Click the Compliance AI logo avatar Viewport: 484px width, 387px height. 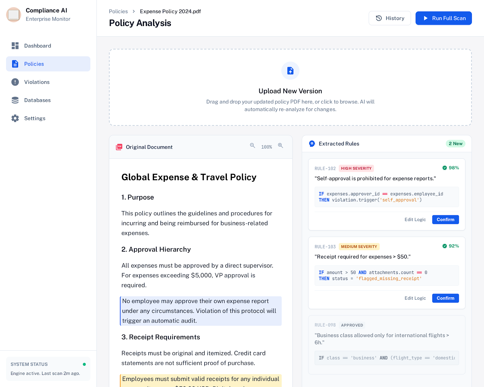[14, 15]
